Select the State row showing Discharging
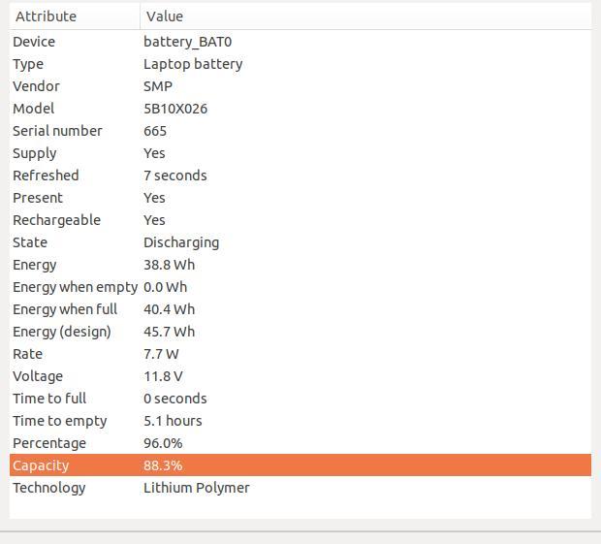The height and width of the screenshot is (544, 601). point(300,242)
